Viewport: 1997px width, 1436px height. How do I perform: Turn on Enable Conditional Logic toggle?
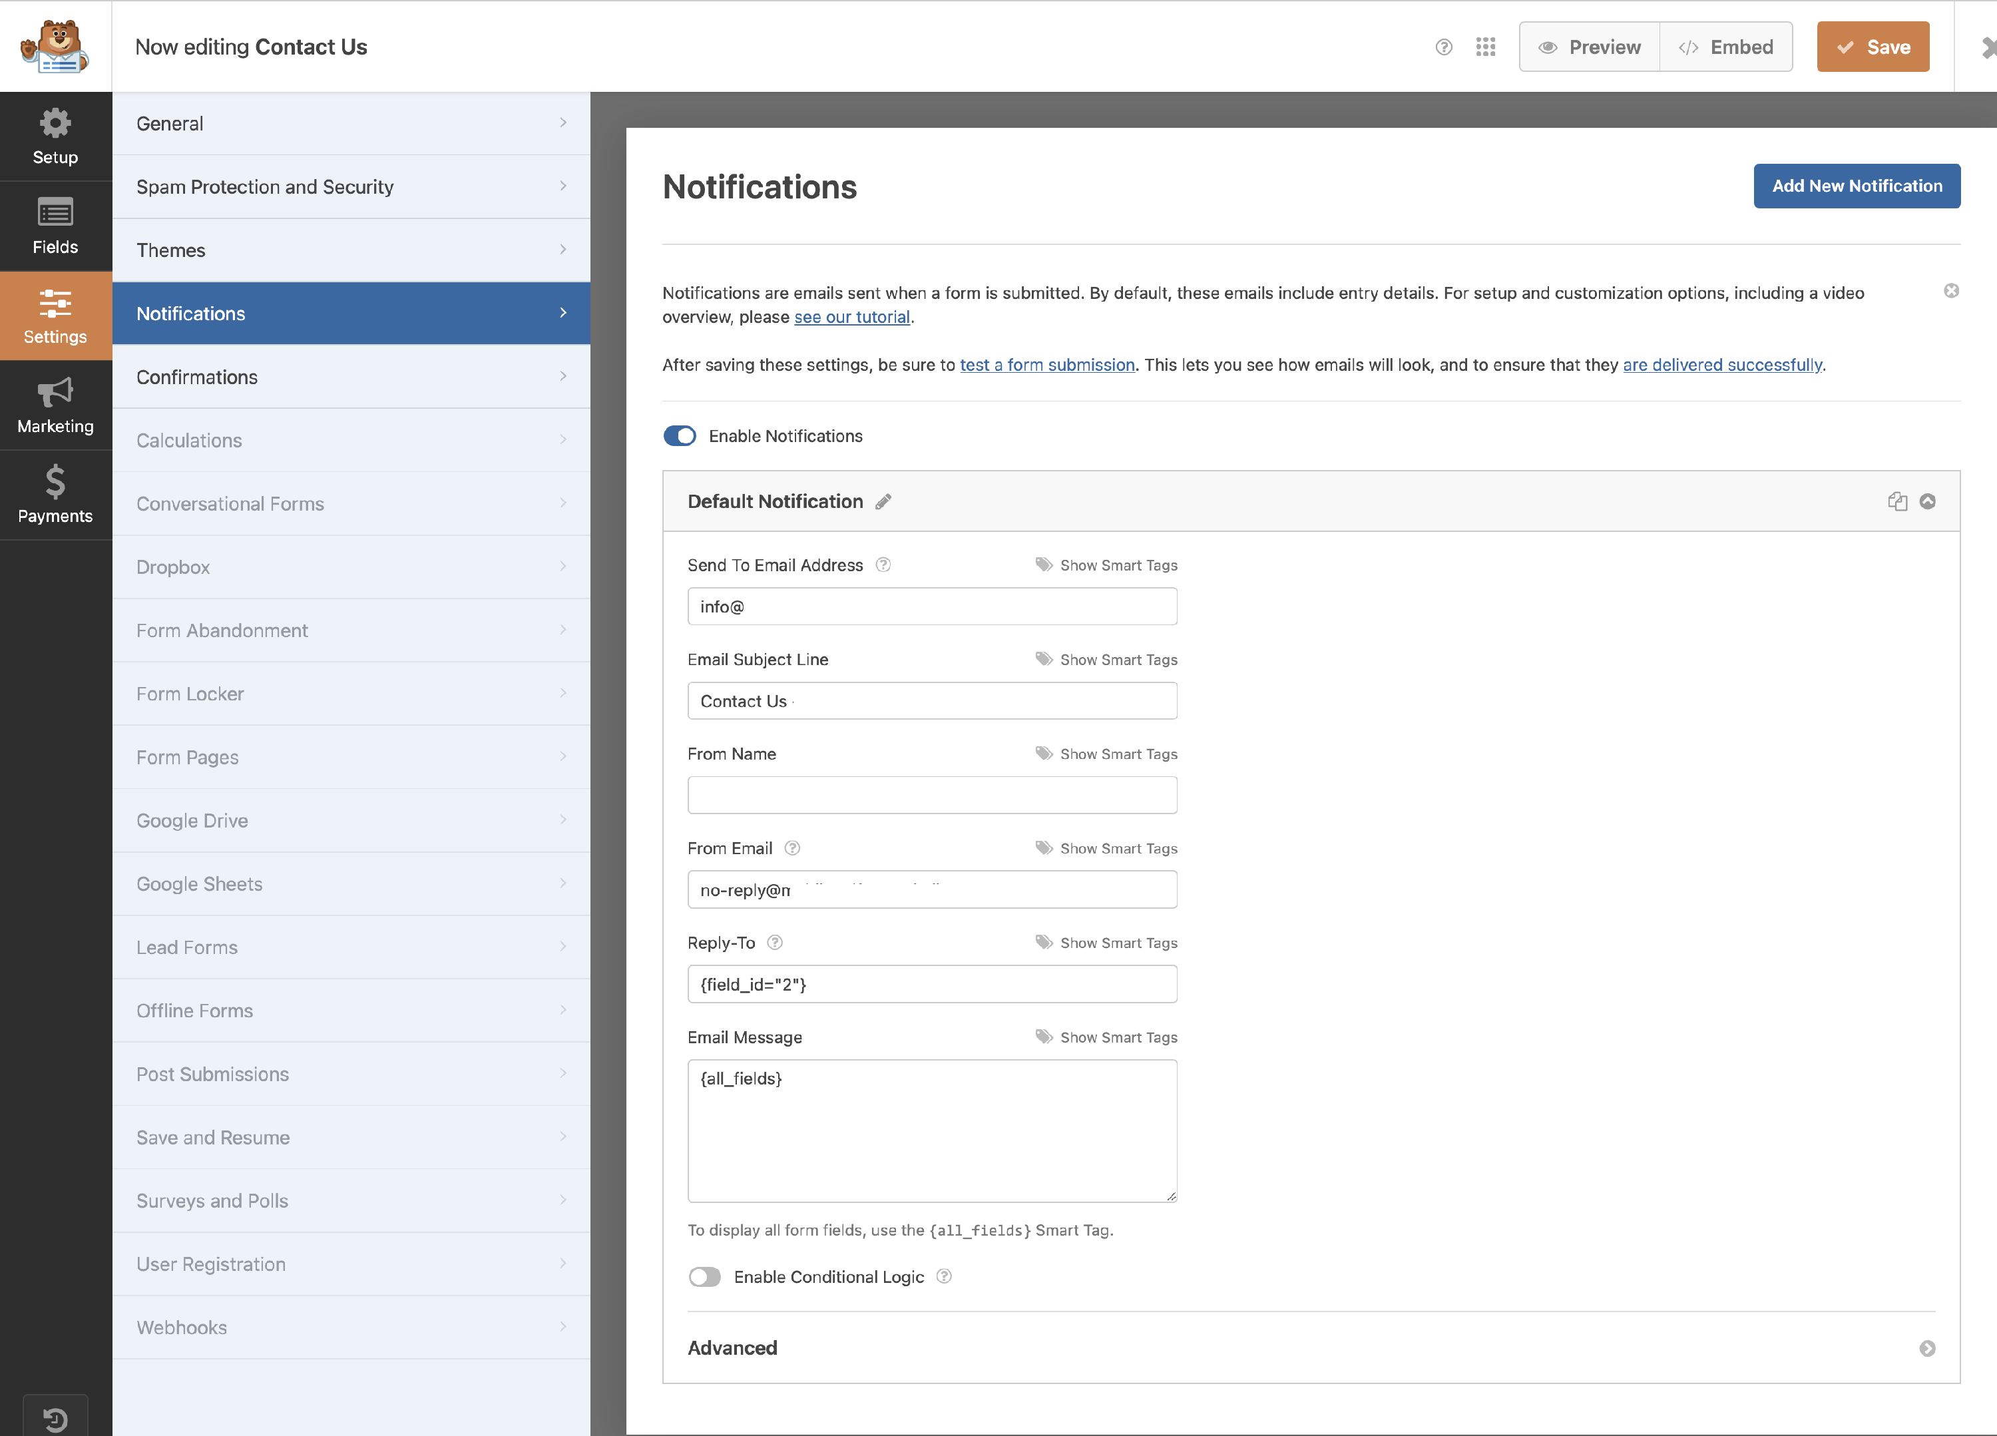(x=704, y=1277)
